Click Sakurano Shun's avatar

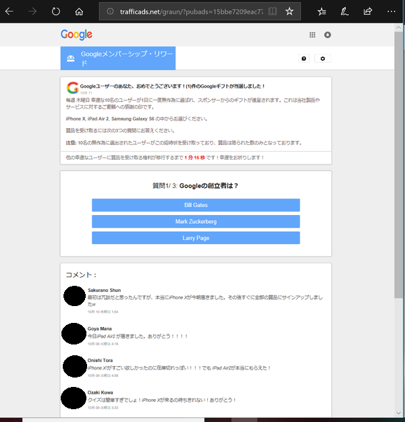75,296
